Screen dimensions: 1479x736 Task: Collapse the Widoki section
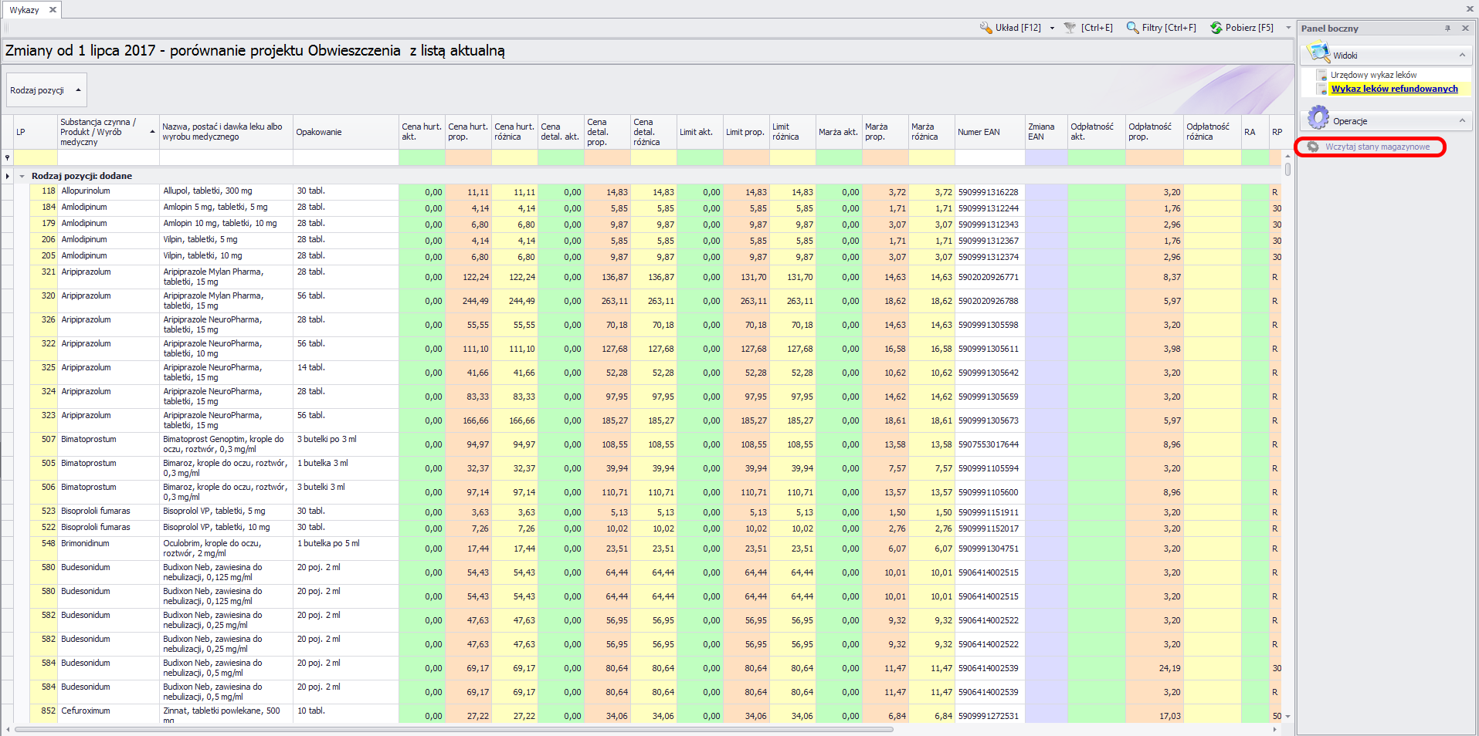click(1462, 56)
